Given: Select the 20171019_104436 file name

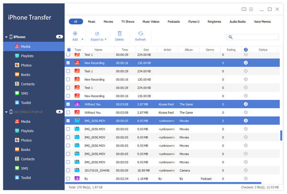Looking at the screenshot, I should click(x=97, y=171).
